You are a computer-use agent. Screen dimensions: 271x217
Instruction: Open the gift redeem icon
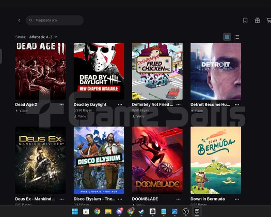[x=258, y=20]
